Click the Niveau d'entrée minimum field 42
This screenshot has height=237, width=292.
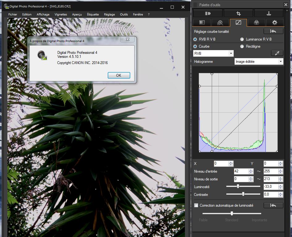241,171
